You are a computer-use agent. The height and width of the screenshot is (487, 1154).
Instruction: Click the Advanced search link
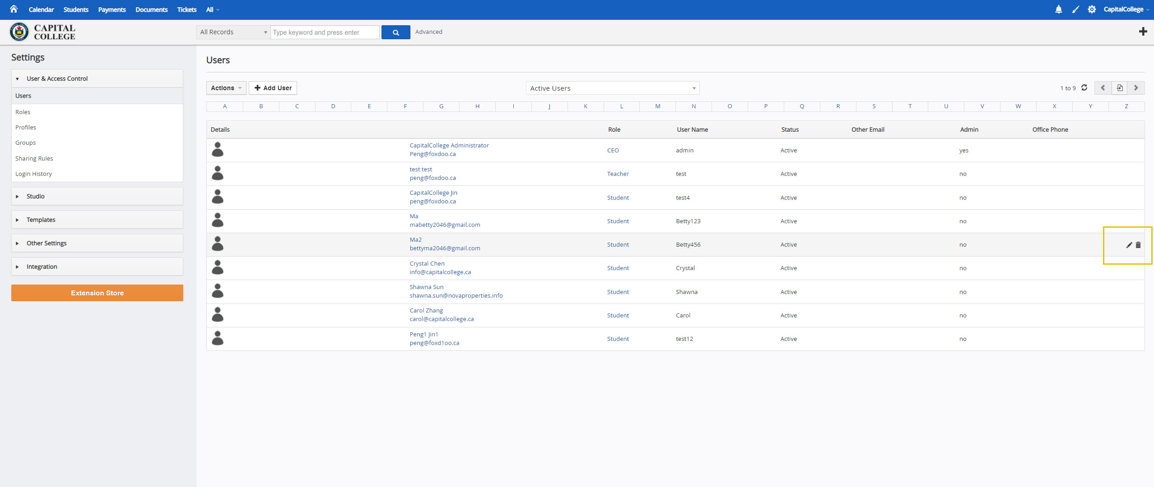pos(428,32)
